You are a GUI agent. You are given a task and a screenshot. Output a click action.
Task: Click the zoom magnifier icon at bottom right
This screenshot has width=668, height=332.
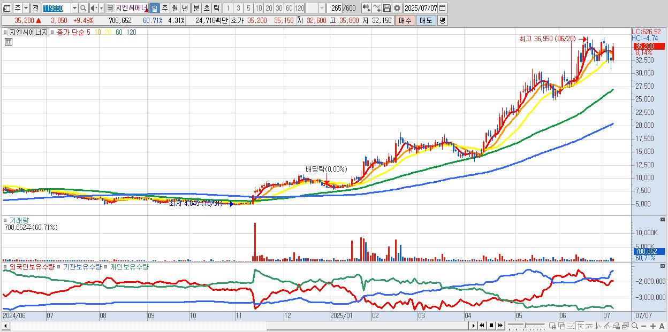tap(635, 326)
